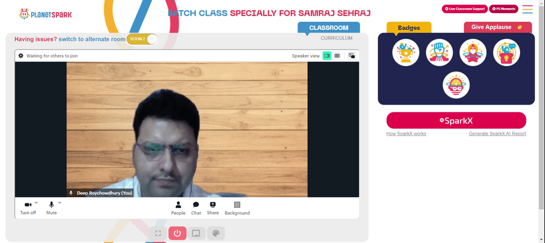The height and width of the screenshot is (243, 545).
Task: Open the CURRICULUM tab
Action: 336,38
